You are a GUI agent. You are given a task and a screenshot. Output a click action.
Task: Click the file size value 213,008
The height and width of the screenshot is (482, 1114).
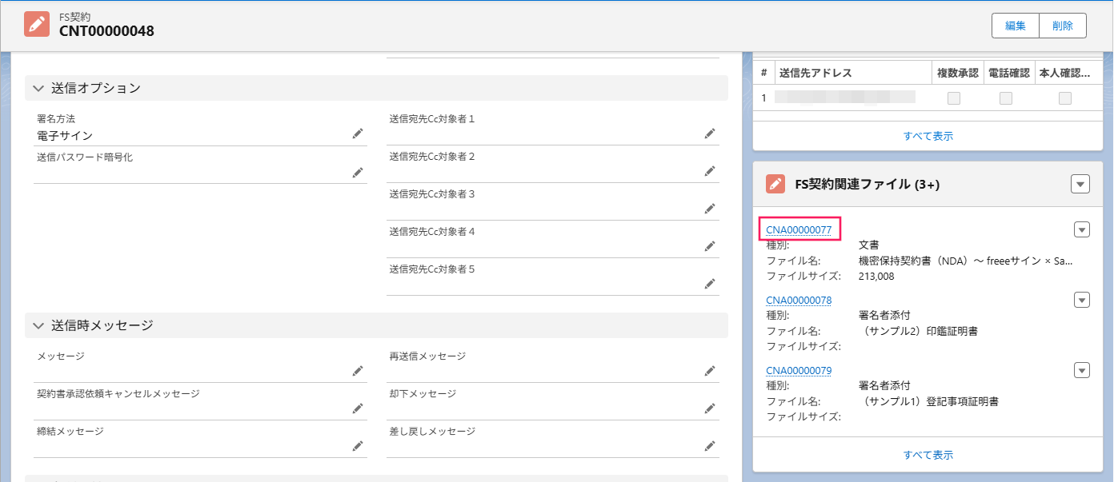(x=876, y=277)
